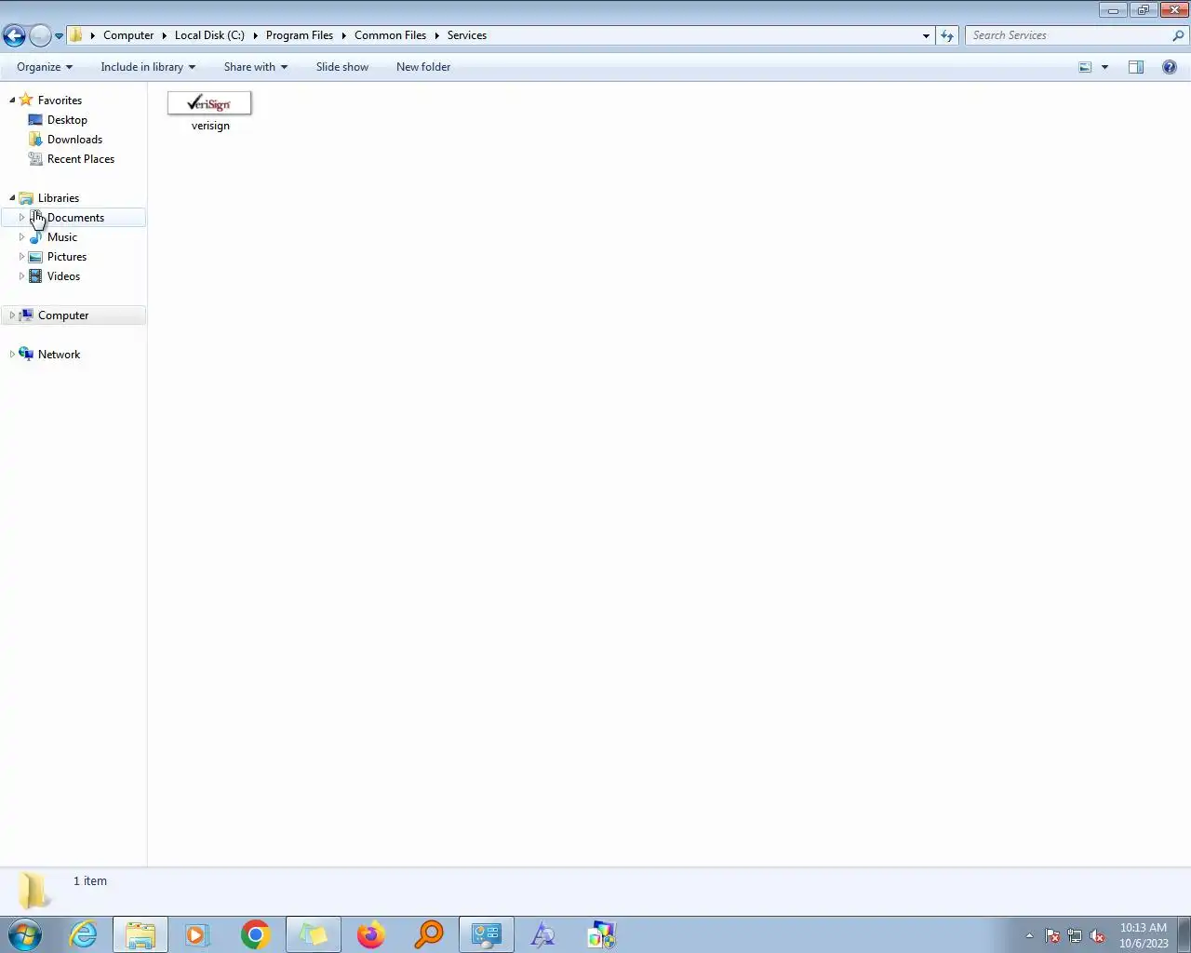Open Windows Media Player from taskbar
Viewport: 1191px width, 953px height.
point(197,934)
